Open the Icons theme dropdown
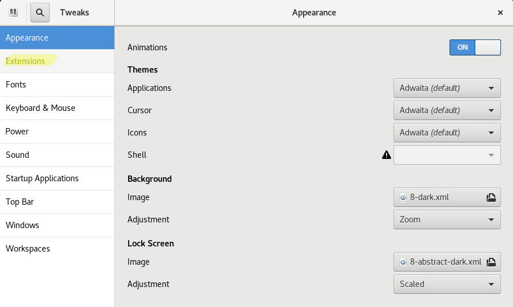The width and height of the screenshot is (513, 307). [x=447, y=133]
